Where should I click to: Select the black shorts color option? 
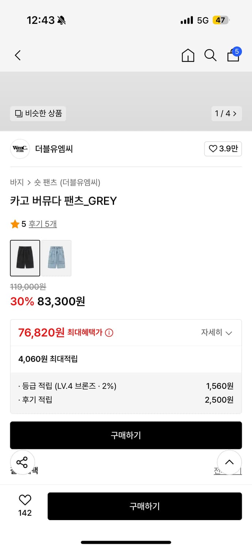click(x=25, y=258)
